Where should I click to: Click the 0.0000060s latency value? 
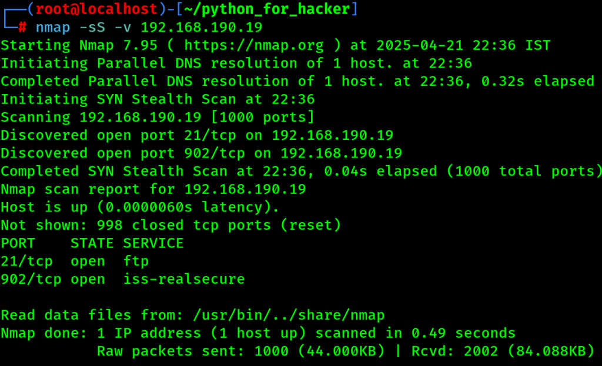[149, 207]
